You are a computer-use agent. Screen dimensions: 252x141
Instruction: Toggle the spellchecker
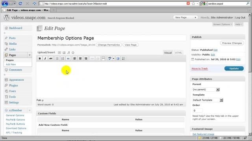pyautogui.click(x=110, y=58)
